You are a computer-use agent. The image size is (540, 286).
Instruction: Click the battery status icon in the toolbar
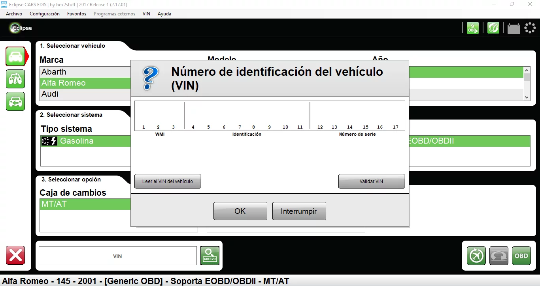[x=514, y=28]
